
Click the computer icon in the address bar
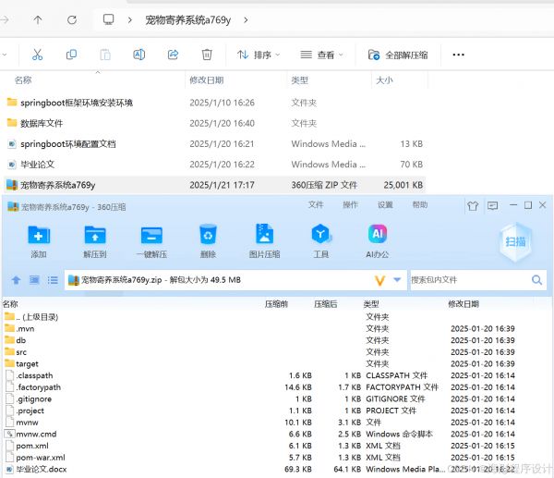click(x=108, y=19)
